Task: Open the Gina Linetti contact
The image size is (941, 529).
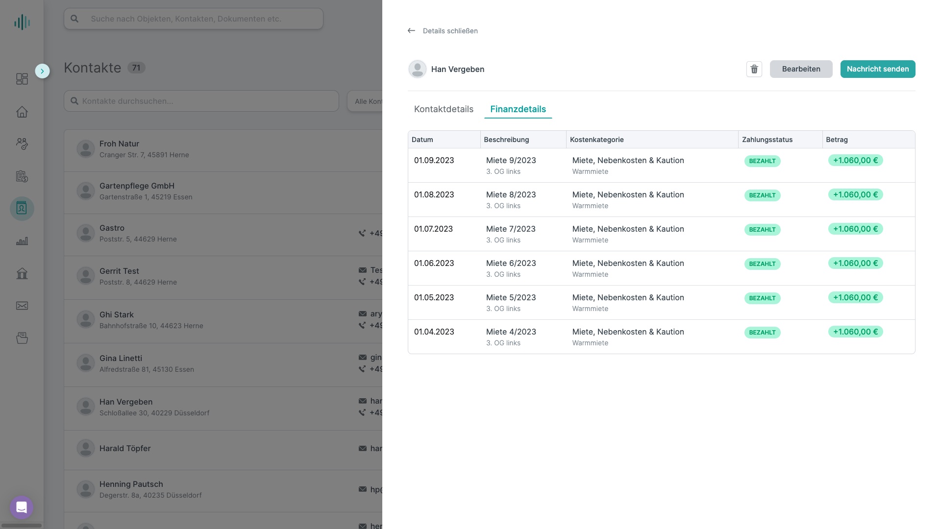Action: tap(223, 364)
